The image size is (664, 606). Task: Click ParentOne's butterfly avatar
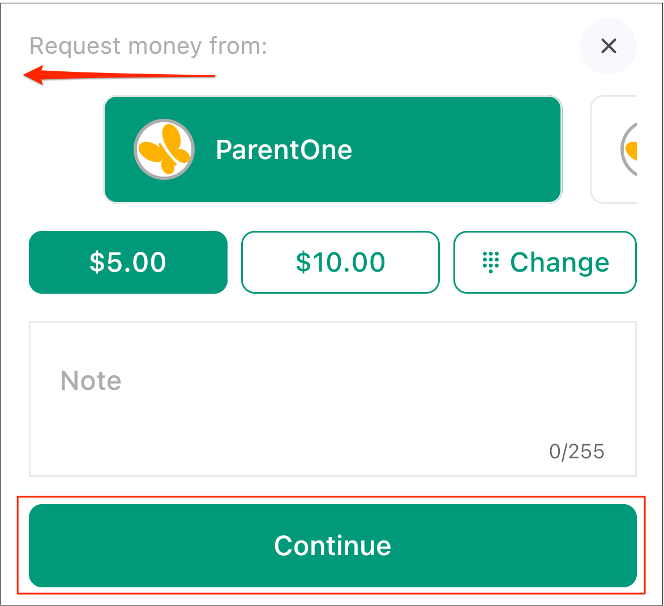(164, 149)
